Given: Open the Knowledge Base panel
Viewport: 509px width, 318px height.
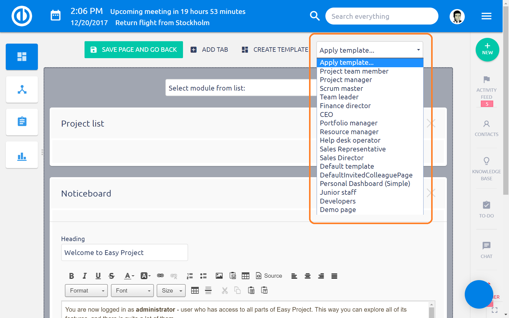Looking at the screenshot, I should 486,169.
